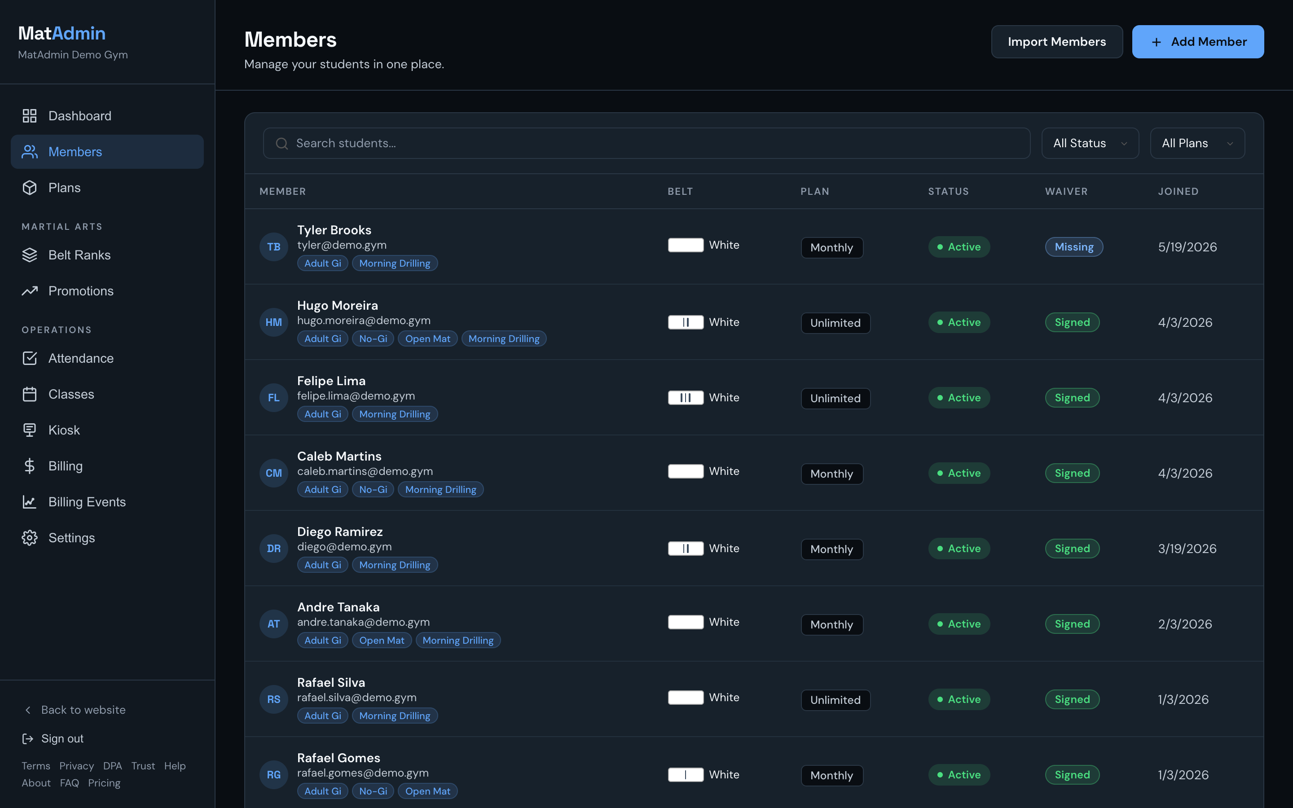Click the No-Gi tag for Caleb Martins

(373, 489)
